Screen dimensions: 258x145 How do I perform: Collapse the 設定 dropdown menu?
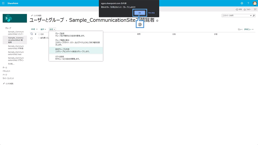pyautogui.click(x=52, y=29)
